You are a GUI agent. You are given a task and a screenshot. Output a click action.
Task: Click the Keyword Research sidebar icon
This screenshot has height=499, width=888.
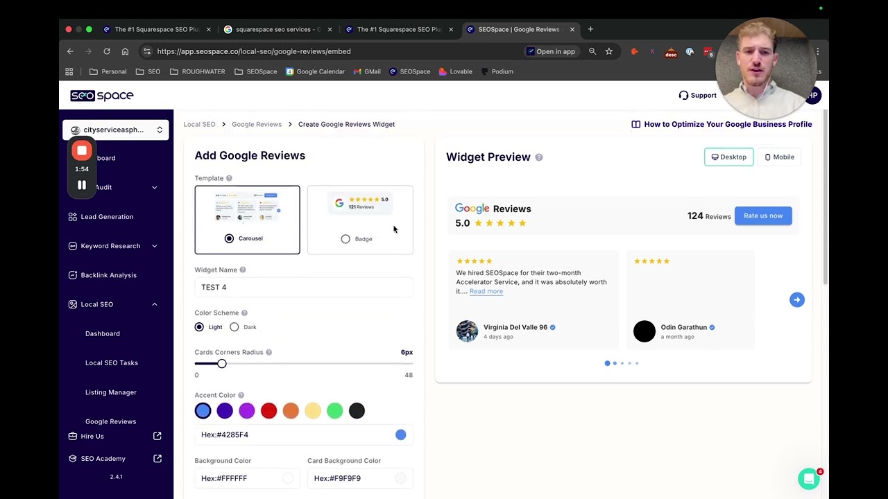coord(73,246)
